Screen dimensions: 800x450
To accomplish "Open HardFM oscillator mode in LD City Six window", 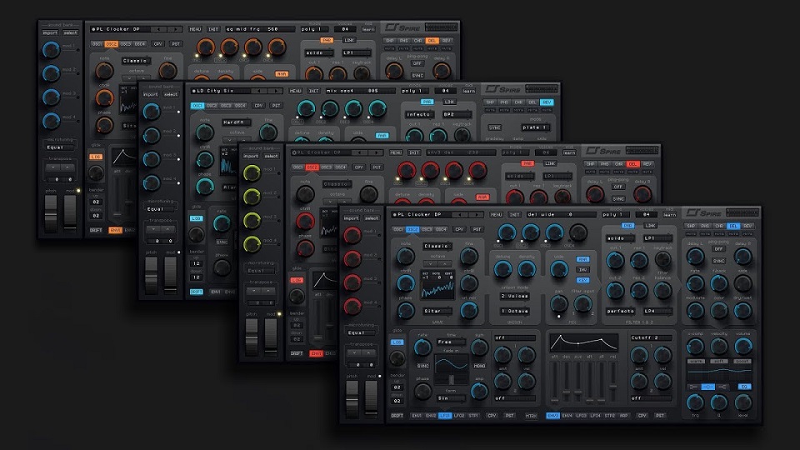I will tap(236, 122).
